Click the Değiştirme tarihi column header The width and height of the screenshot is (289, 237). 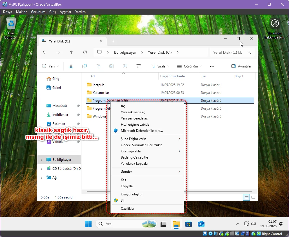(x=179, y=76)
